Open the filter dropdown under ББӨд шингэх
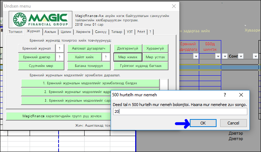The width and height of the screenshot is (261, 152). (218, 56)
